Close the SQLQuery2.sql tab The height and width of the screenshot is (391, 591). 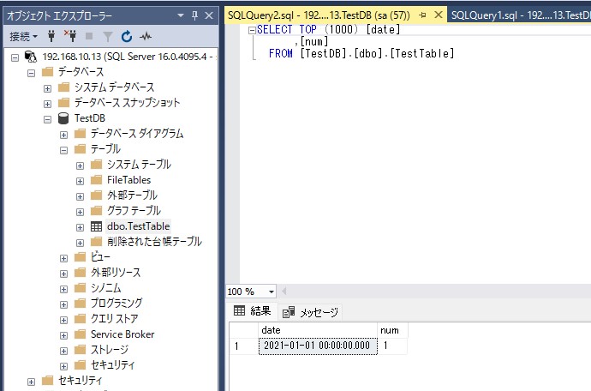[x=439, y=15]
